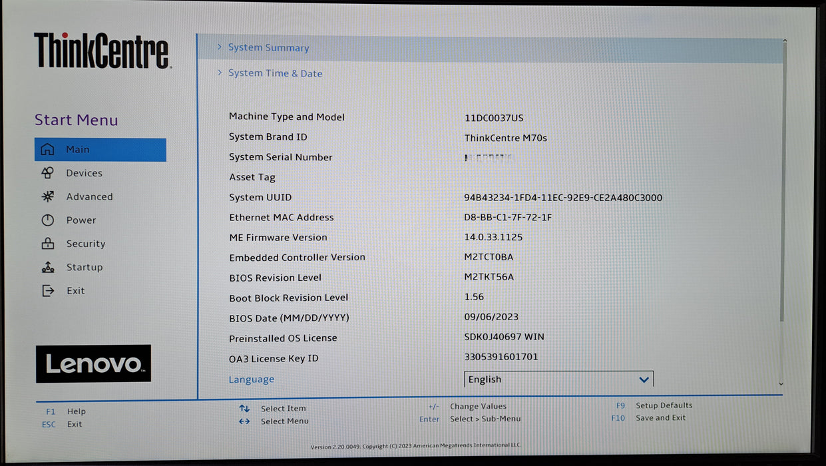The height and width of the screenshot is (466, 826).
Task: Click the Advanced snowflake-like icon
Action: point(47,196)
